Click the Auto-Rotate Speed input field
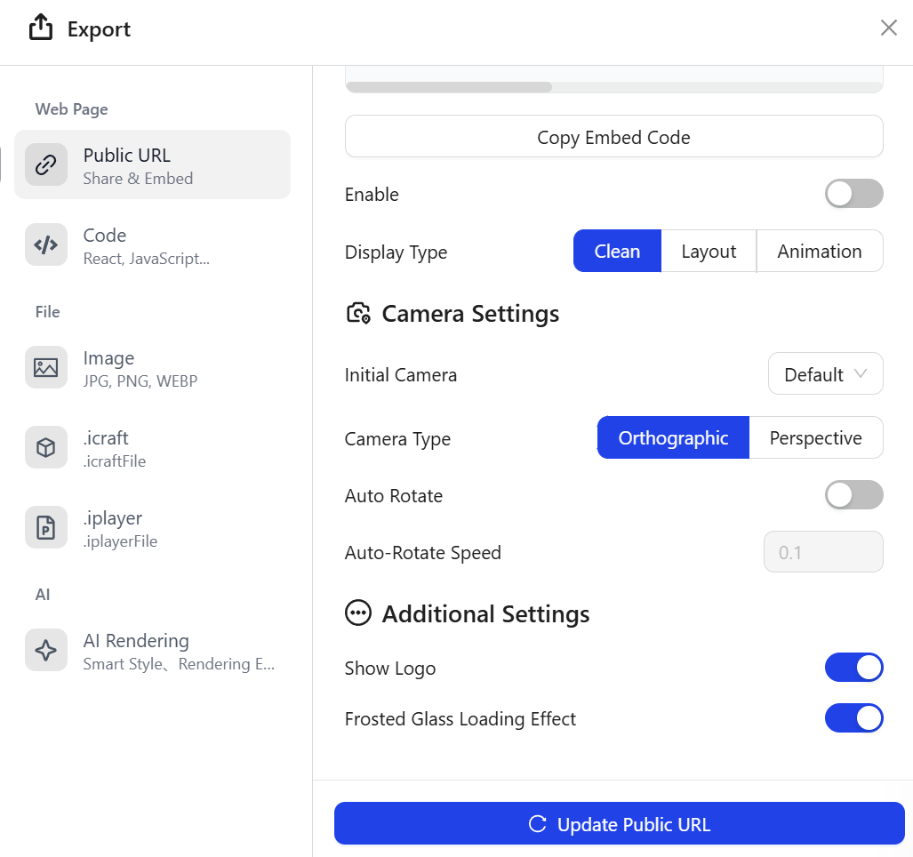 (x=823, y=552)
